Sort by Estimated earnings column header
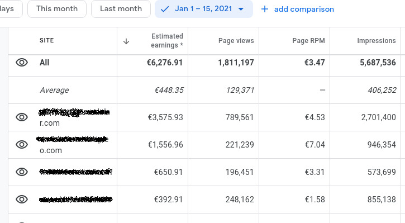Screen dimensions: 405x223 pos(167,41)
